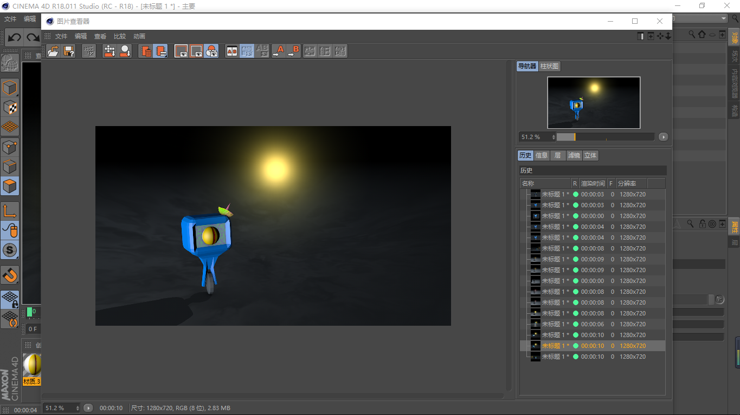Select the magnet snap tool icon
The height and width of the screenshot is (415, 740).
[10, 275]
